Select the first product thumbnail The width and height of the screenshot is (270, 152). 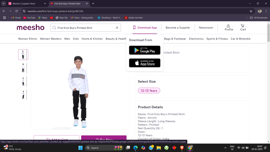pos(23,55)
